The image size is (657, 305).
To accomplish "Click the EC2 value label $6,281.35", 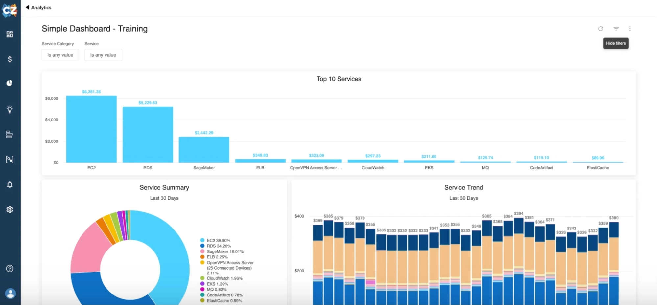I will (x=91, y=92).
